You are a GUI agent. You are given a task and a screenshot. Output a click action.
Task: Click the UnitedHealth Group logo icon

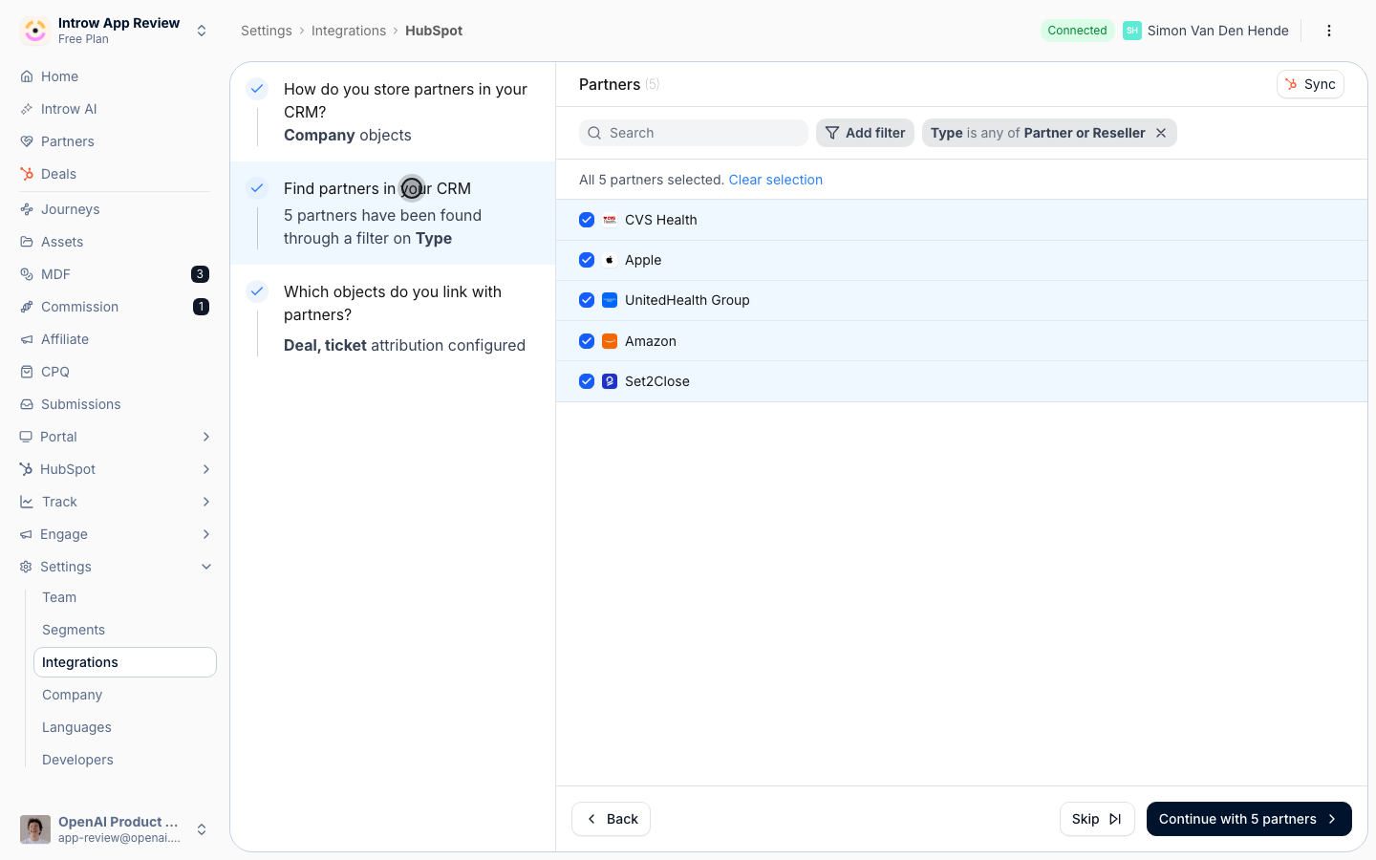(610, 300)
